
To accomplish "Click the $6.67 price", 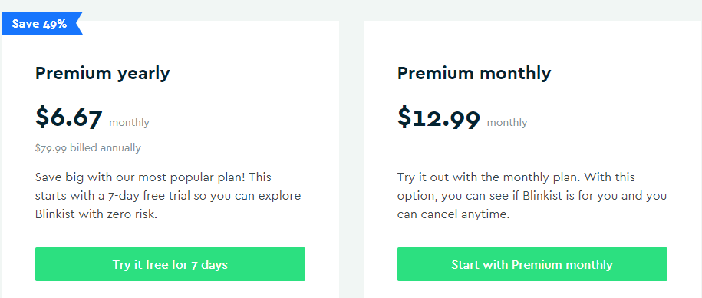I will pyautogui.click(x=69, y=118).
